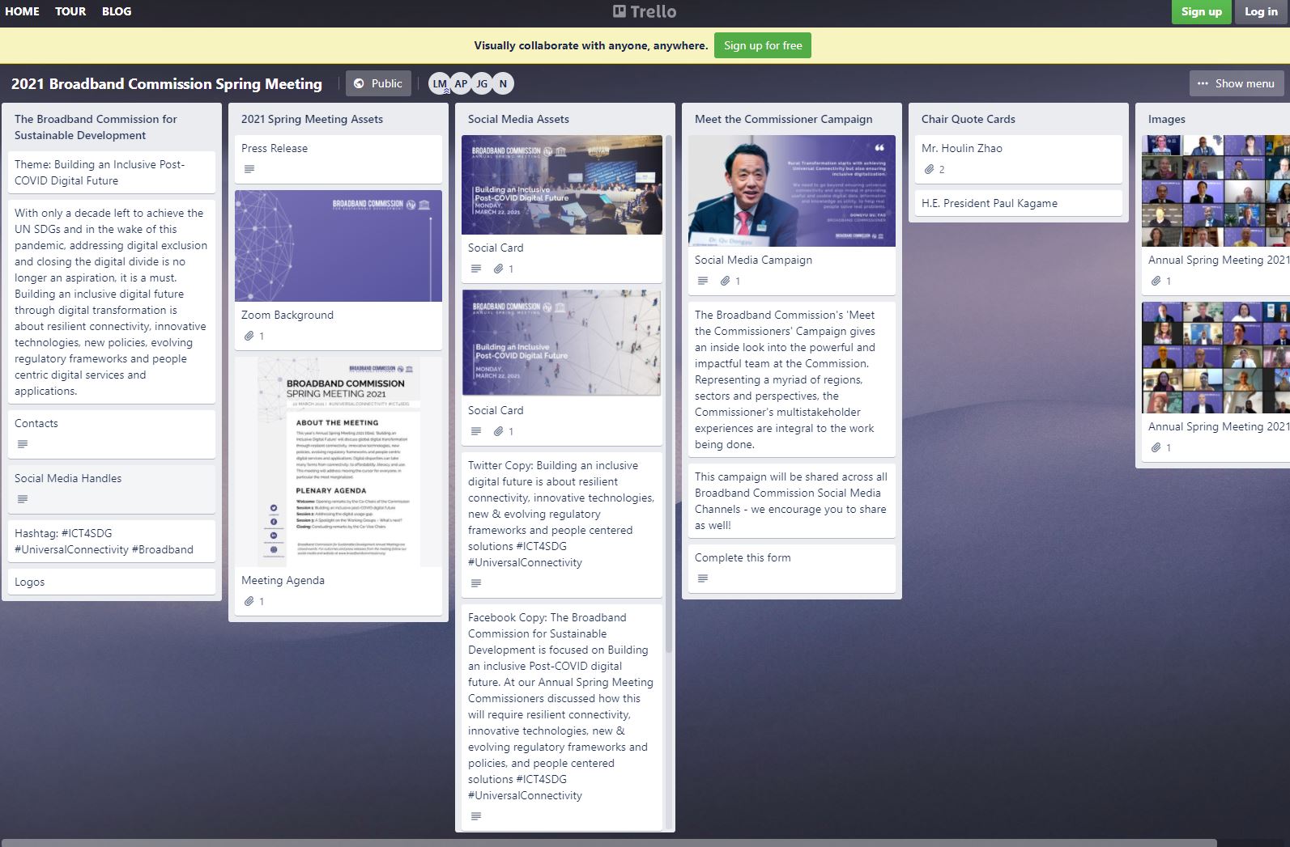Click attachment icon on Social Media Campaign card
Viewport: 1290px width, 847px height.
[x=726, y=281]
